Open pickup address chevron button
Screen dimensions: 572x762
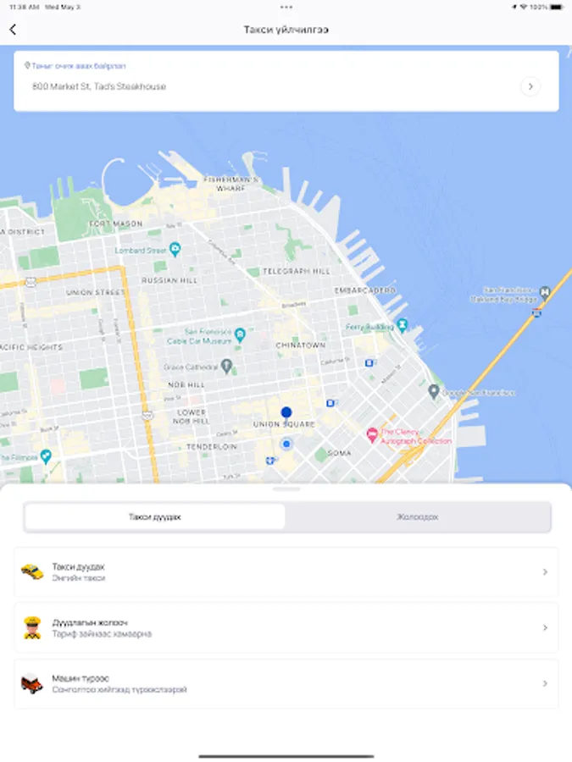click(530, 86)
